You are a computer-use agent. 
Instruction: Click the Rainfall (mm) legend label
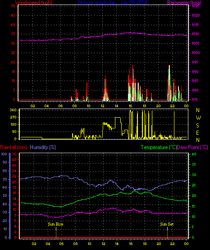click(14, 147)
